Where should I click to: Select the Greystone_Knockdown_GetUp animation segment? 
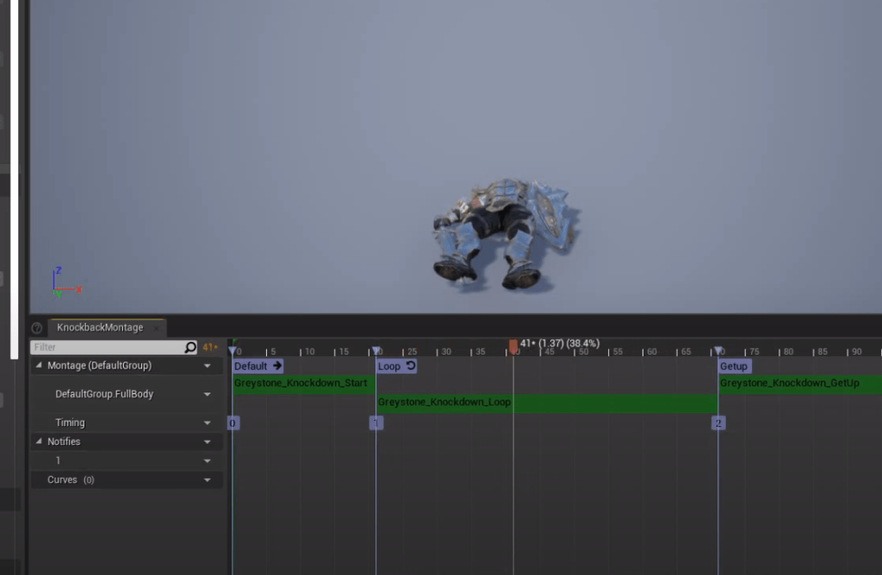pyautogui.click(x=791, y=383)
